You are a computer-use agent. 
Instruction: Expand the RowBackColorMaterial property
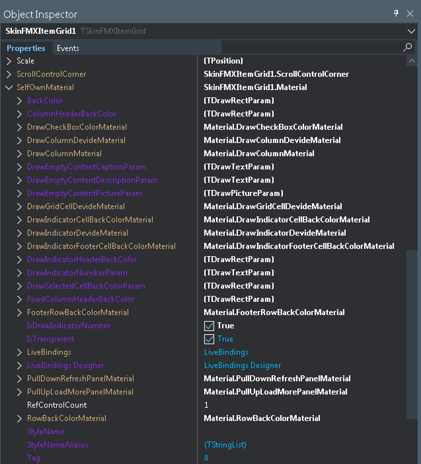pos(19,418)
